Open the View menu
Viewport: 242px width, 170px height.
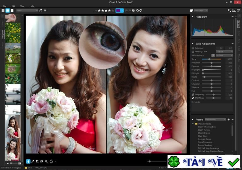pyautogui.click(x=22, y=6)
